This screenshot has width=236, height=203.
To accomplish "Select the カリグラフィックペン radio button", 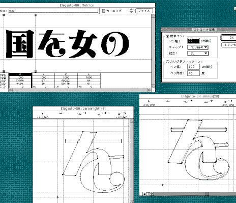I will click(x=167, y=62).
